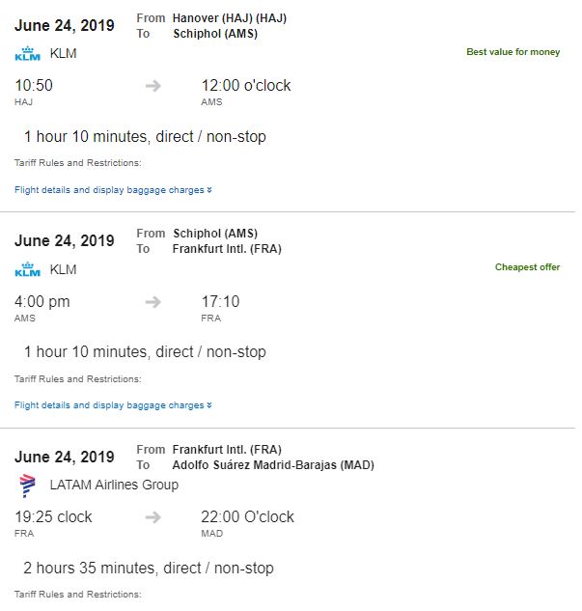Click the KLM logo on Hanover flight
This screenshot has width=582, height=611.
pyautogui.click(x=27, y=54)
